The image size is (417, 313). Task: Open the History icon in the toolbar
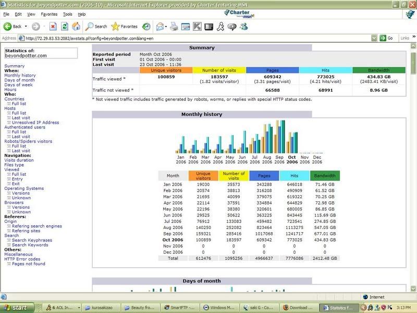tap(147, 26)
